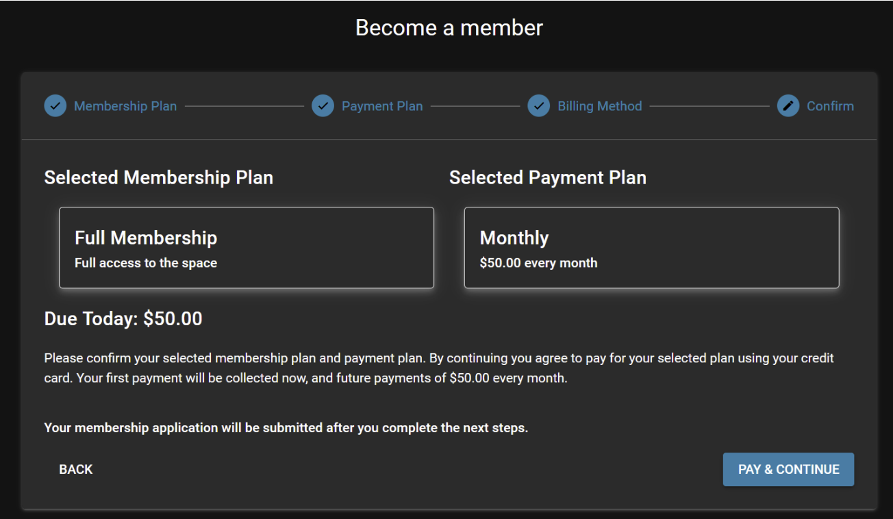
Task: Click the Billing Method step checkmark icon
Action: 539,106
